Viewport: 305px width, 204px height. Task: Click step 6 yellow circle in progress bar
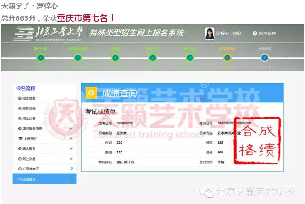point(227,58)
